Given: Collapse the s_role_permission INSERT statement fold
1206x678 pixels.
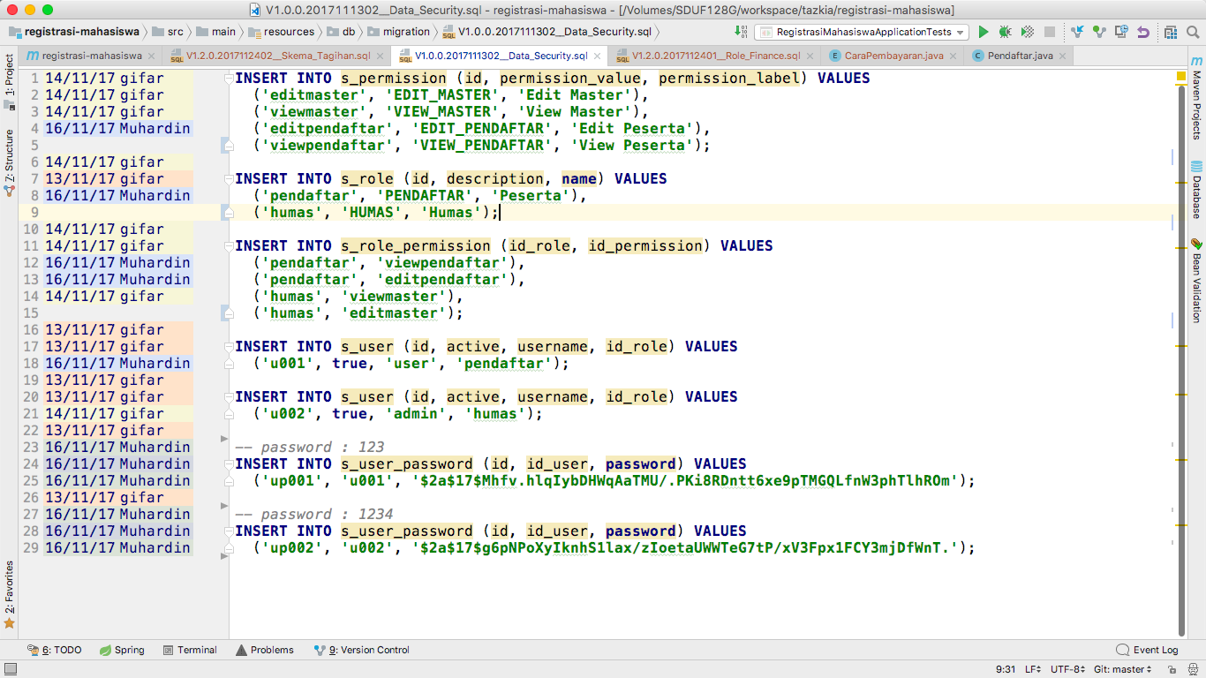Looking at the screenshot, I should coord(228,245).
